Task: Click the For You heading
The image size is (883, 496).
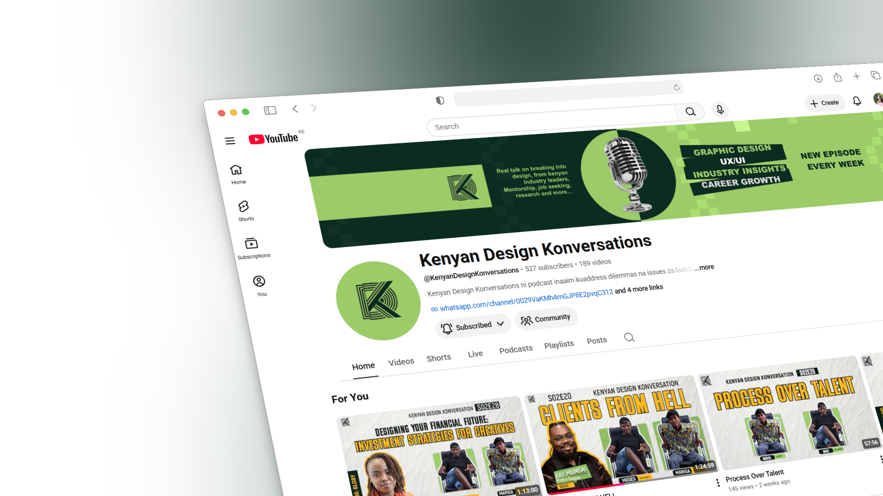Action: pos(350,398)
